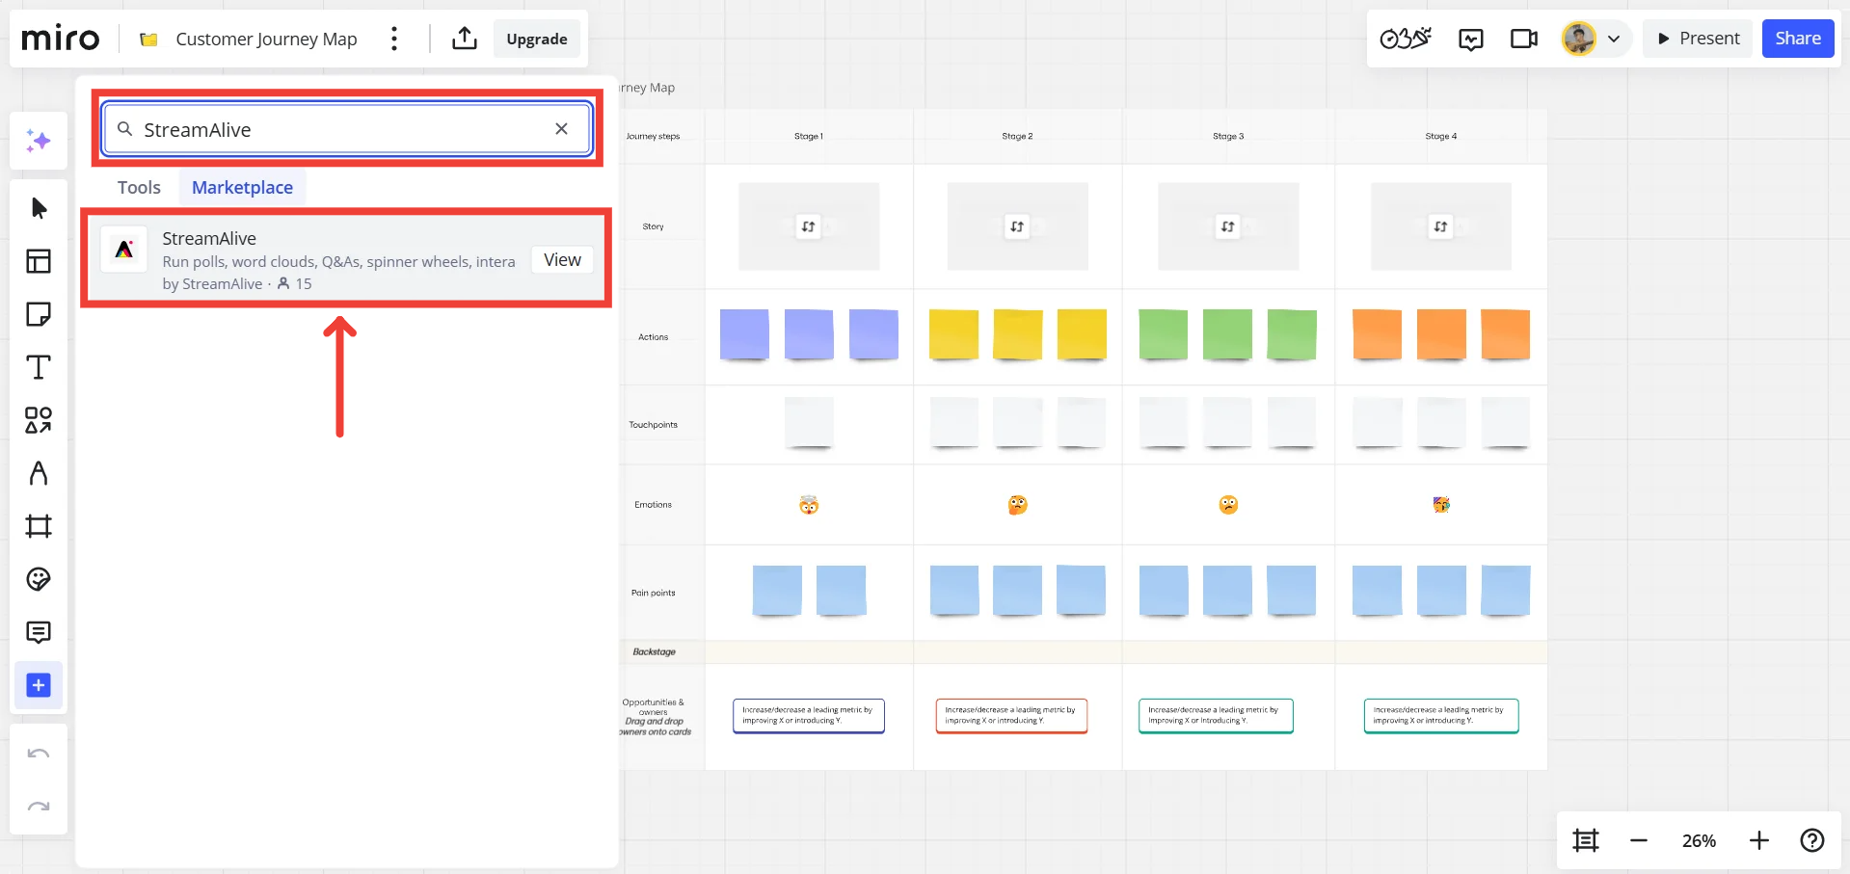
Task: Click the Present button
Action: 1698,39
